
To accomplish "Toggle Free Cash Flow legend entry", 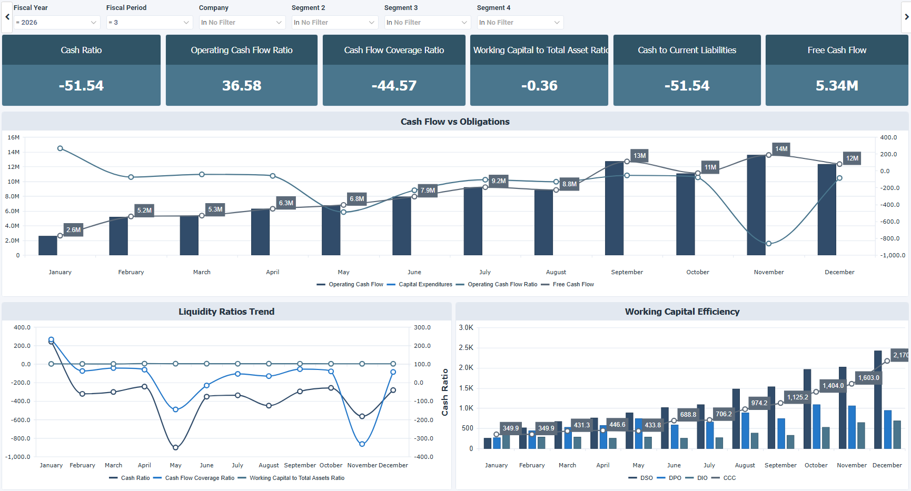I will (568, 285).
